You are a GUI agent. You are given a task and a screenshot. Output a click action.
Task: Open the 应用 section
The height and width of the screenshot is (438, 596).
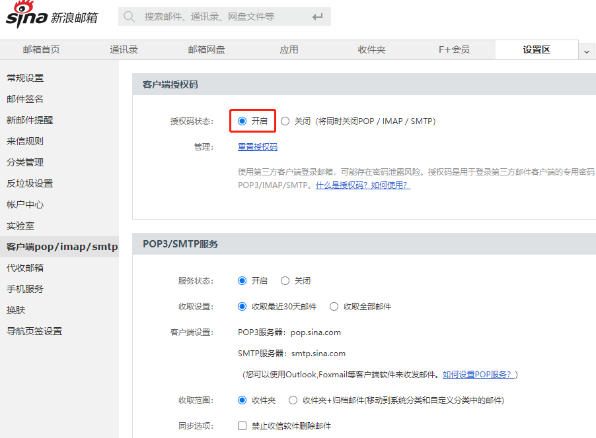click(289, 49)
